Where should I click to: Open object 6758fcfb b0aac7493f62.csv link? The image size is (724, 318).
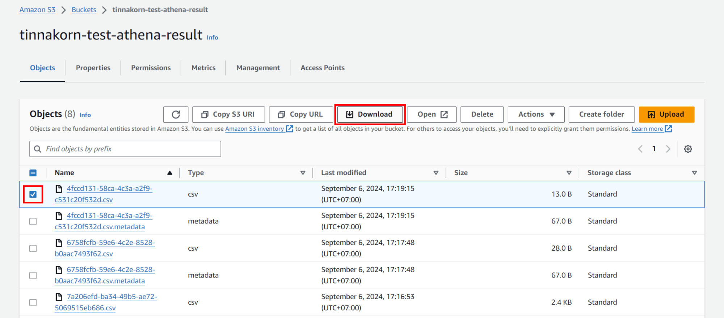(x=105, y=248)
